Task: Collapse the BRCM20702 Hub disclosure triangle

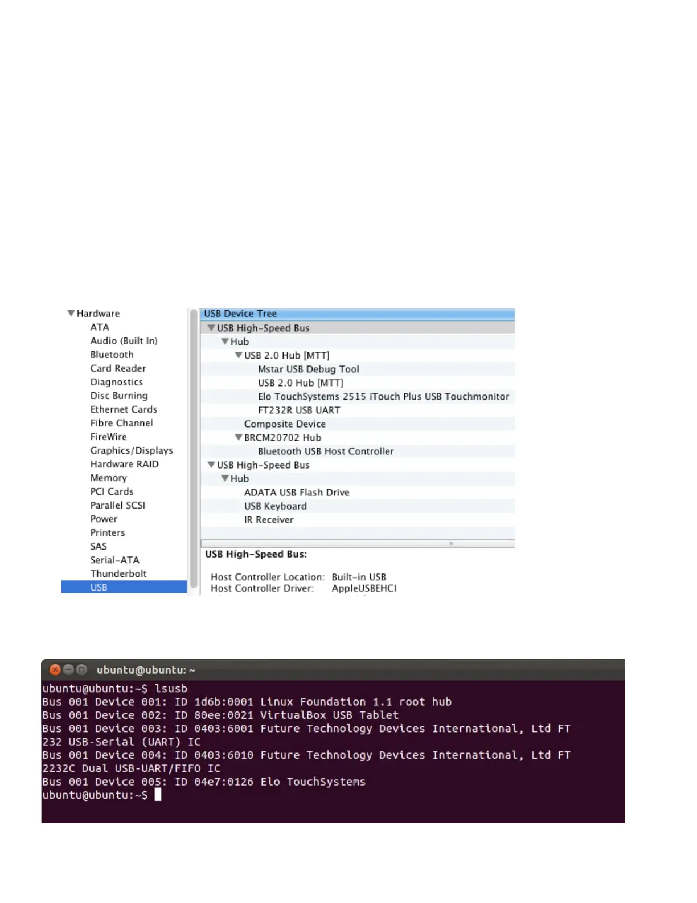Action: [x=239, y=437]
